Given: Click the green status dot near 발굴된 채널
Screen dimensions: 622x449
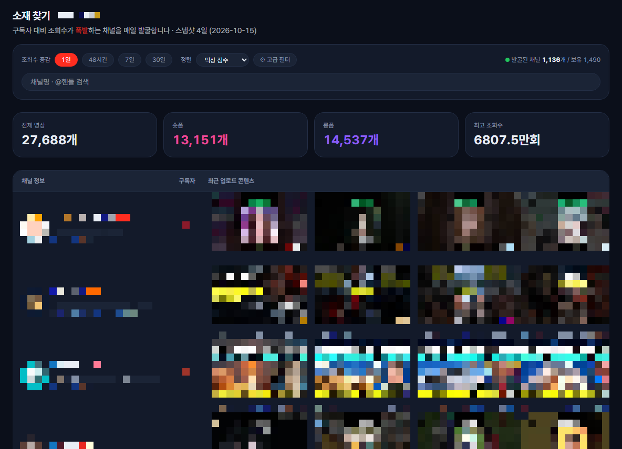Looking at the screenshot, I should (507, 60).
